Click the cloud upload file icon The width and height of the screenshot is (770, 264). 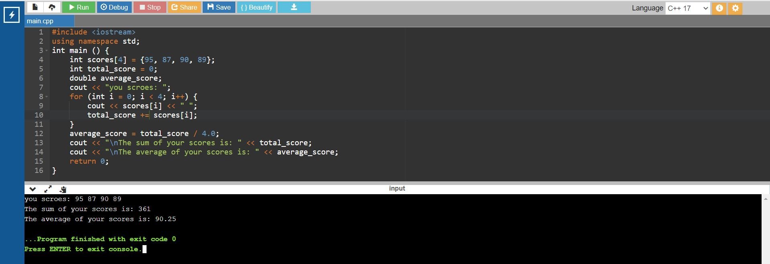[52, 7]
